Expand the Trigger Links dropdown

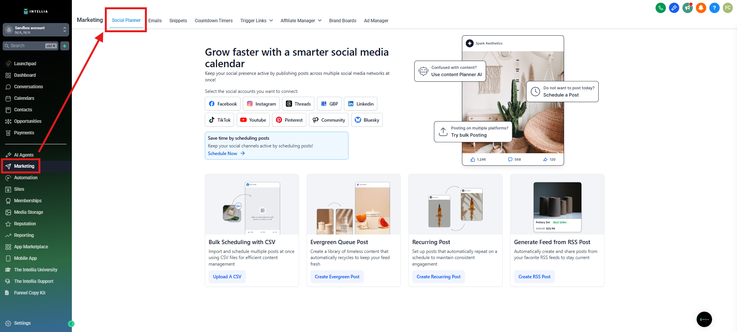256,21
